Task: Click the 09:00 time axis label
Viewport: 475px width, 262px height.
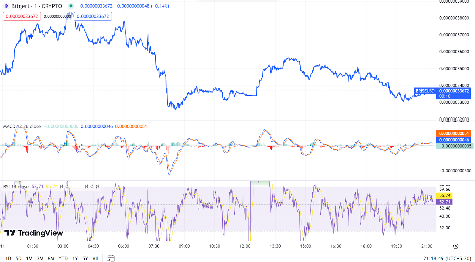Action: (184, 246)
